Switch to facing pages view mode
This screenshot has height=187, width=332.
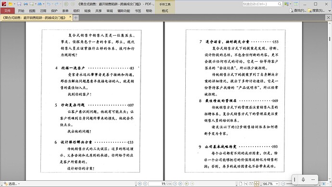pos(251,184)
